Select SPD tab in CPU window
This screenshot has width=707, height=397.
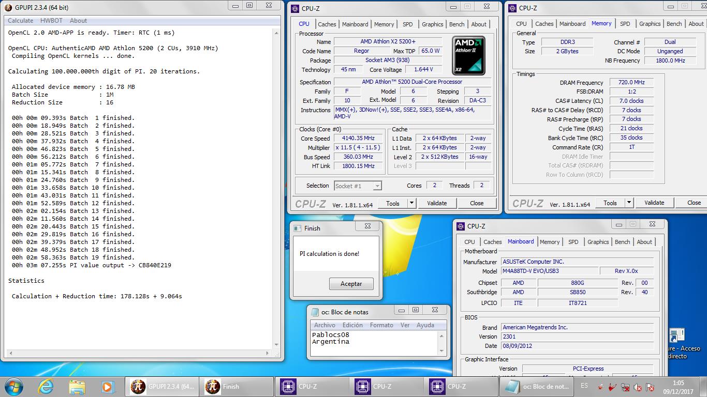408,24
